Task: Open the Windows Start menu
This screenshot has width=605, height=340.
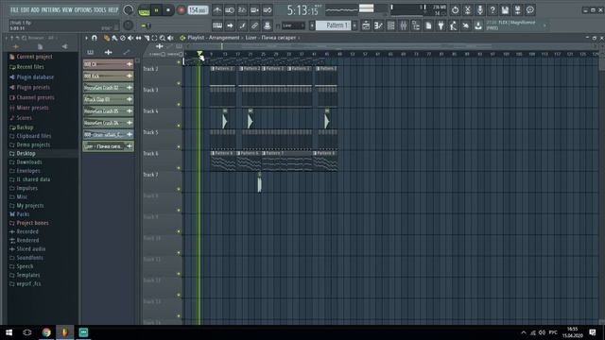Action: click(x=9, y=332)
